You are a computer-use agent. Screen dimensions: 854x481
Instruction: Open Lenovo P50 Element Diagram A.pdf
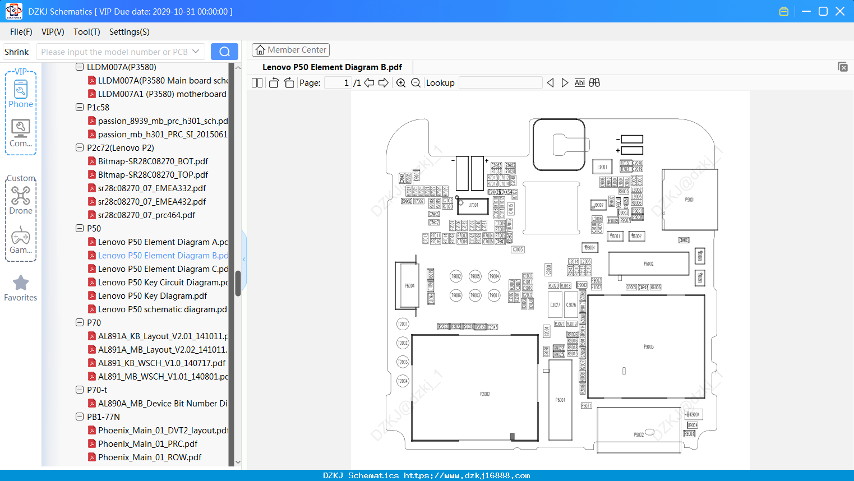pos(163,242)
